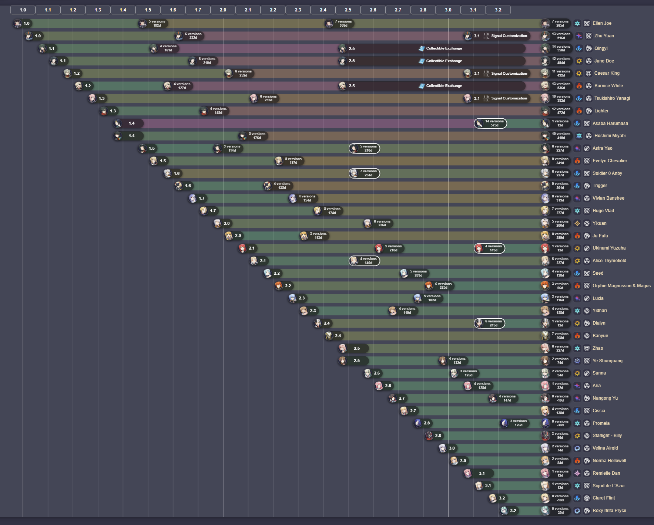This screenshot has width=654, height=525.
Task: Click Ellen Joe's ice attribute icon
Action: [577, 23]
